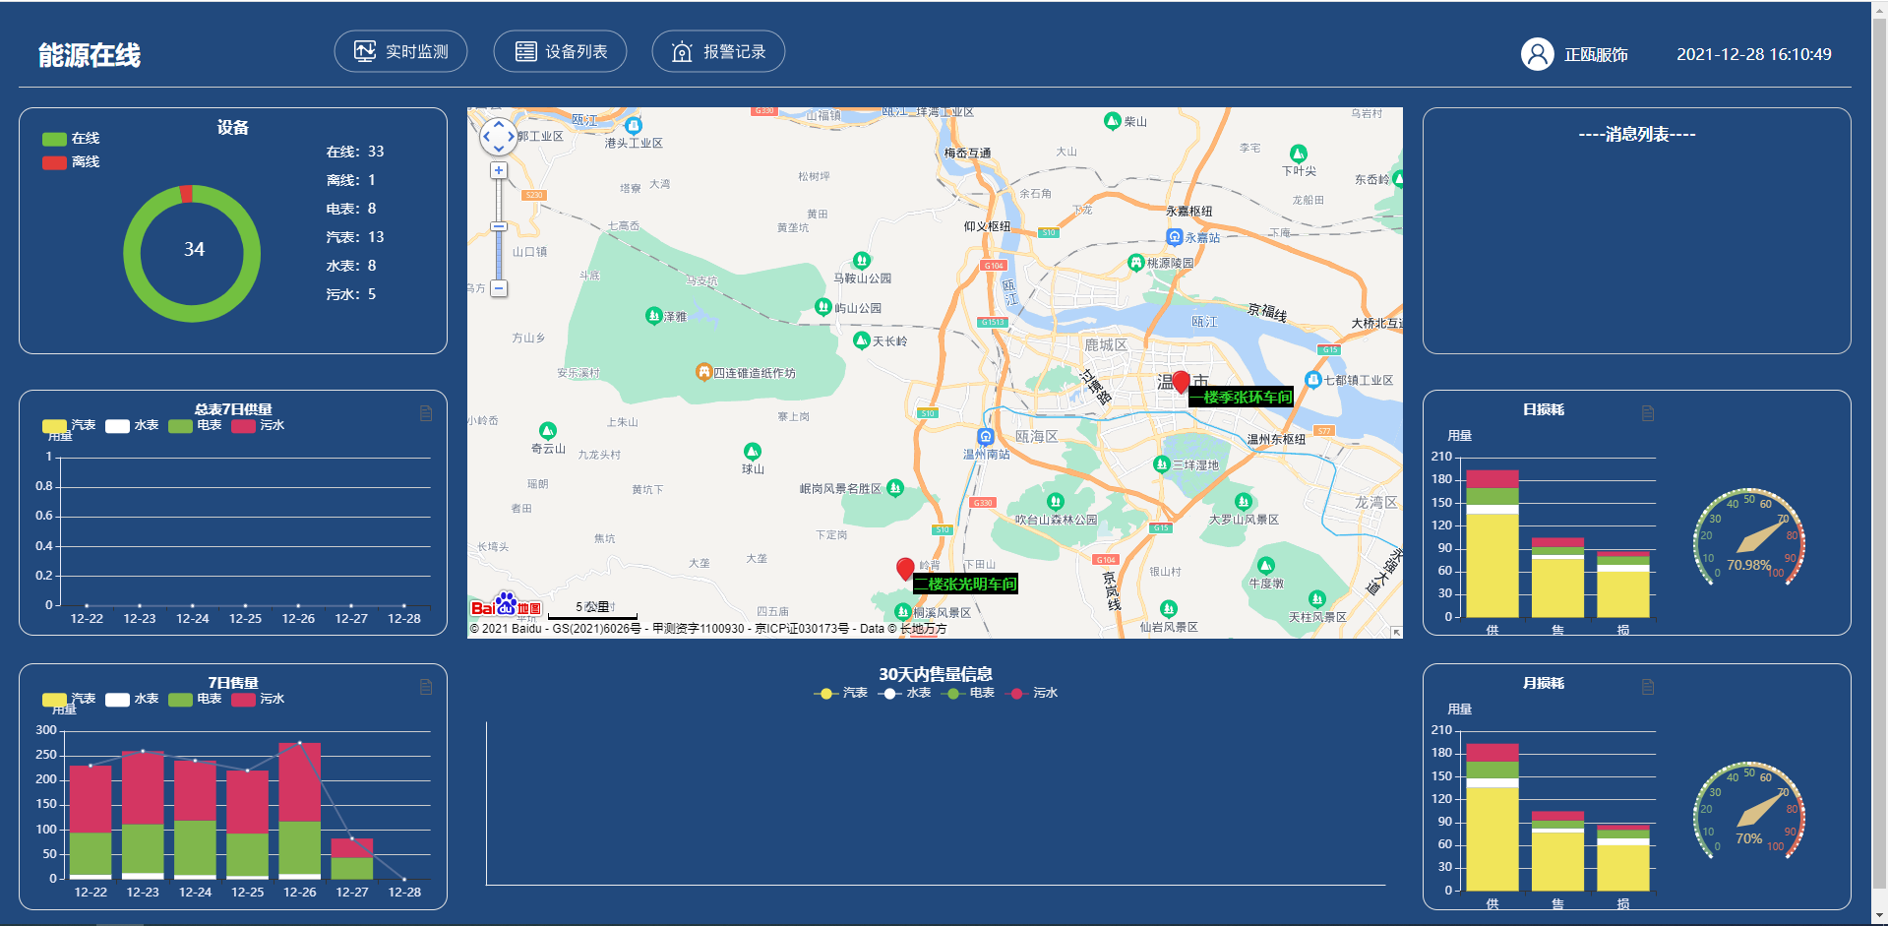Click the 在线: 33 device count

click(x=355, y=152)
